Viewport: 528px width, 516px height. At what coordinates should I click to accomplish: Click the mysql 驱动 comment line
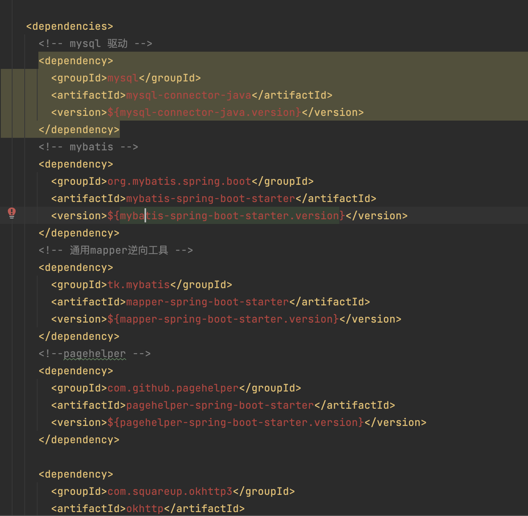[95, 43]
